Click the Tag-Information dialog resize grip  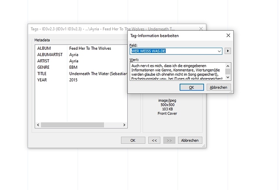pyautogui.click(x=231, y=91)
